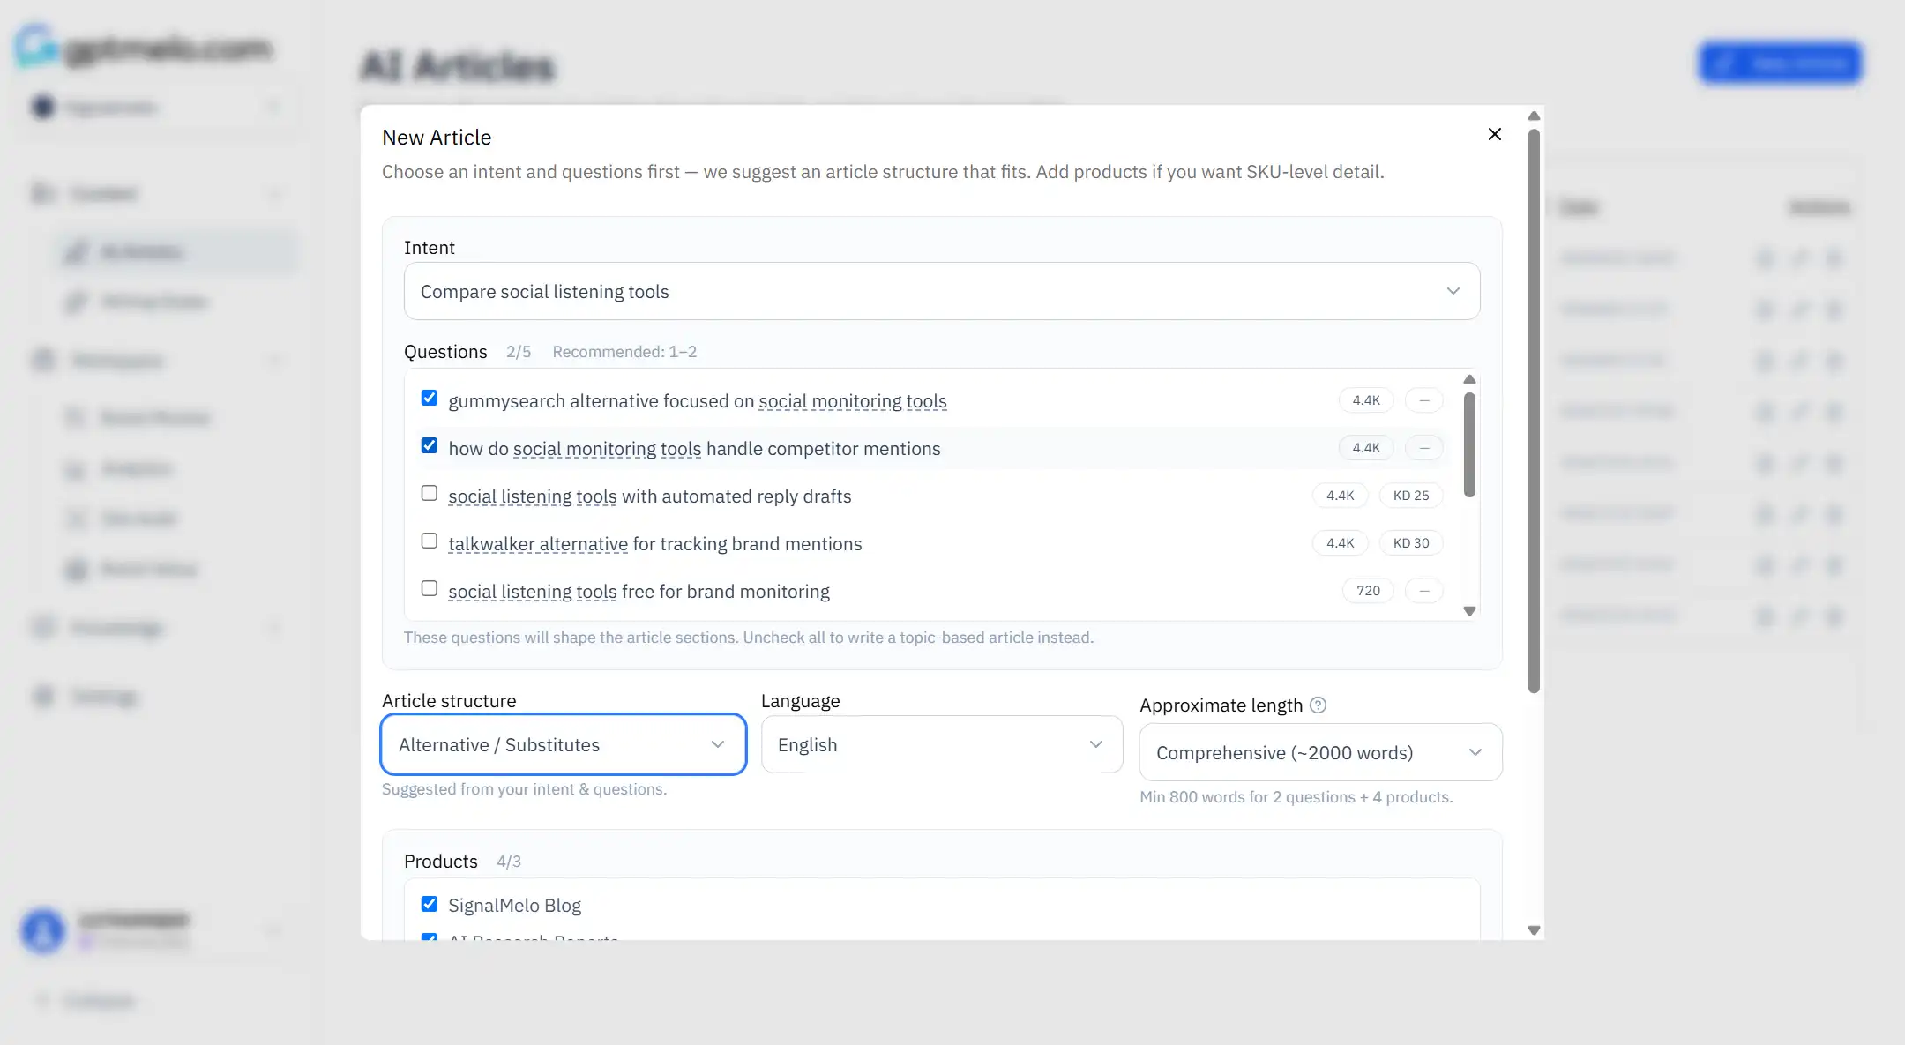Click the KD 25 badge

point(1411,496)
